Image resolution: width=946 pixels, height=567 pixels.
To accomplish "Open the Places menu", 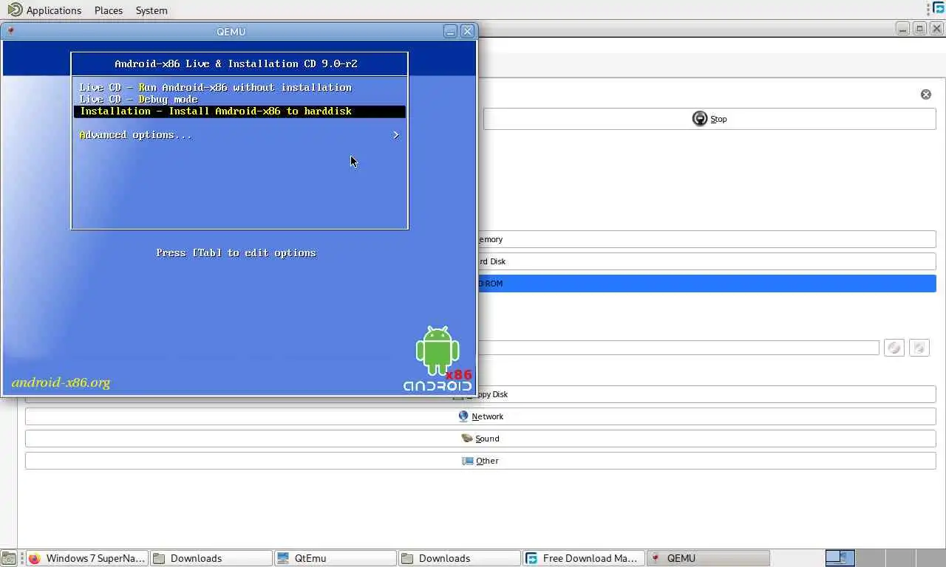I will click(109, 10).
